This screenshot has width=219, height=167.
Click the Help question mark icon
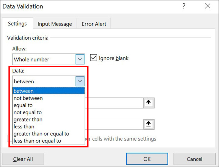point(184,6)
